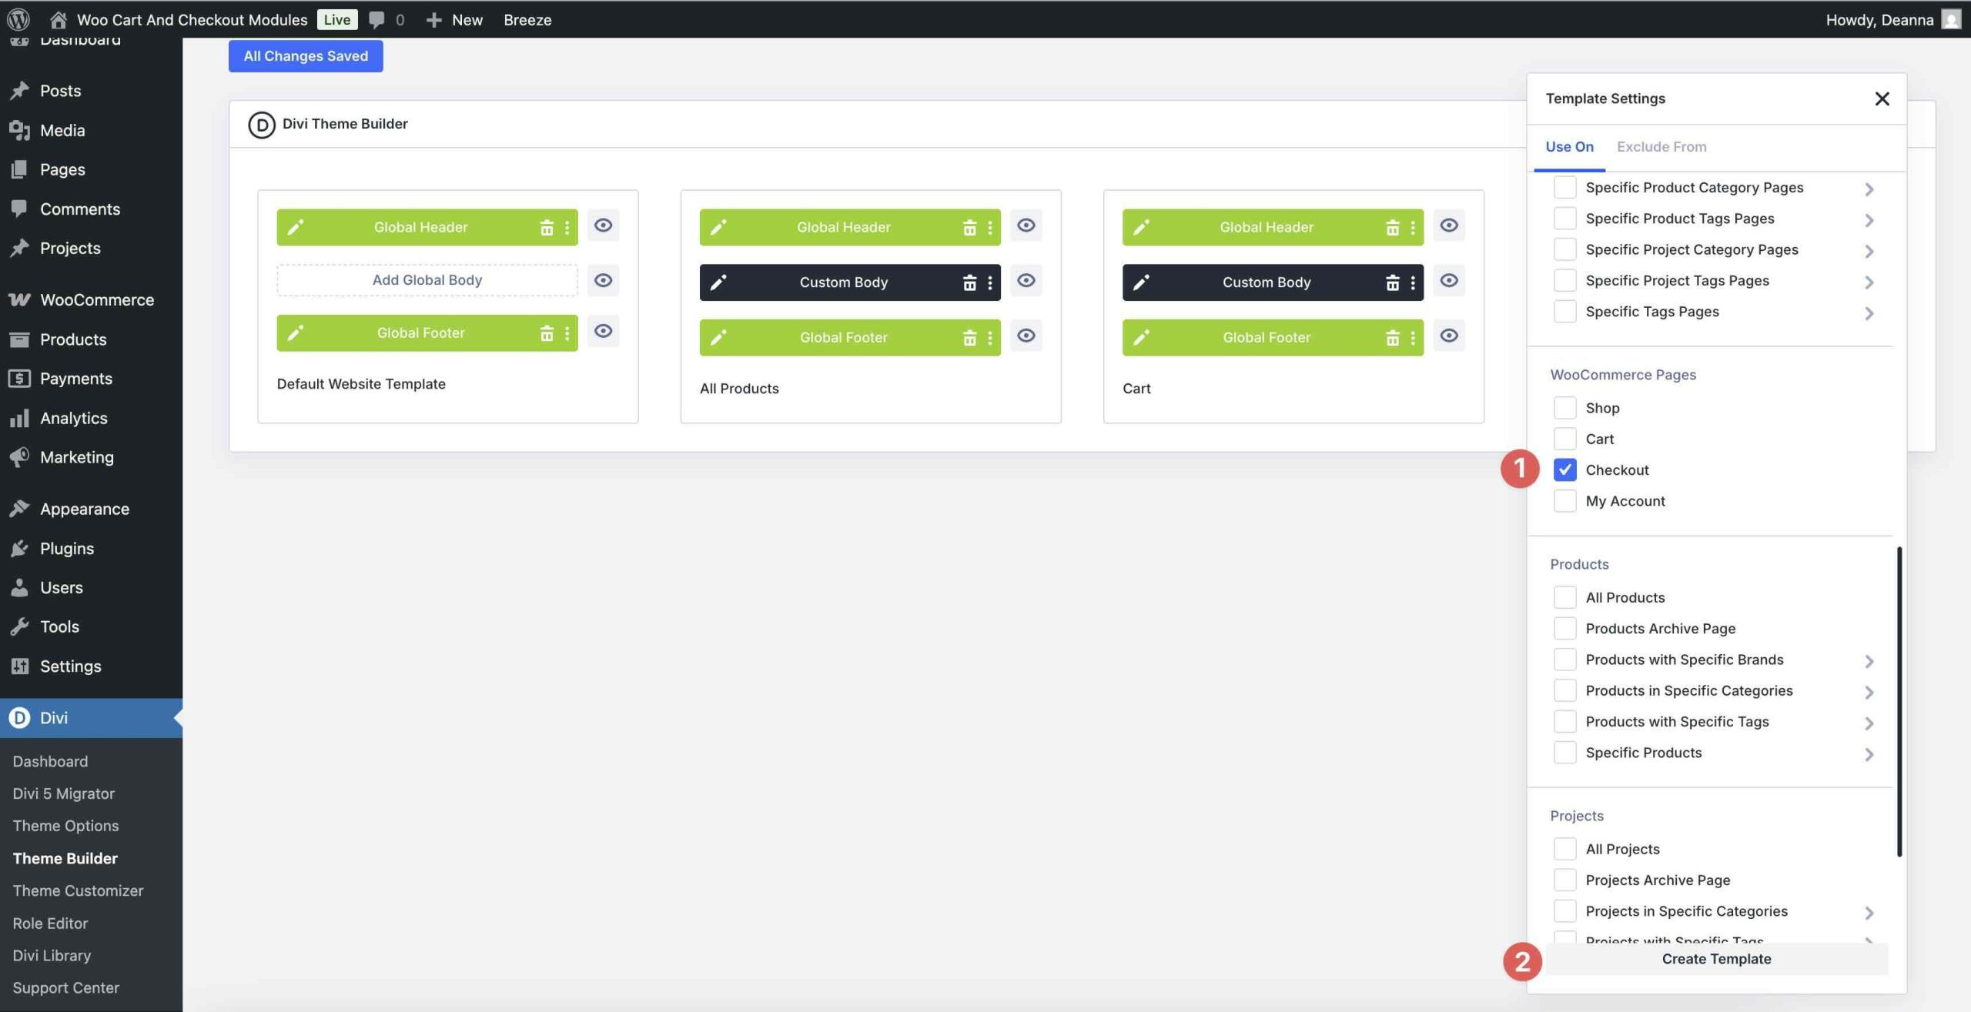The height and width of the screenshot is (1012, 1971).
Task: Click the Comments bubble icon in admin bar
Action: 376,19
